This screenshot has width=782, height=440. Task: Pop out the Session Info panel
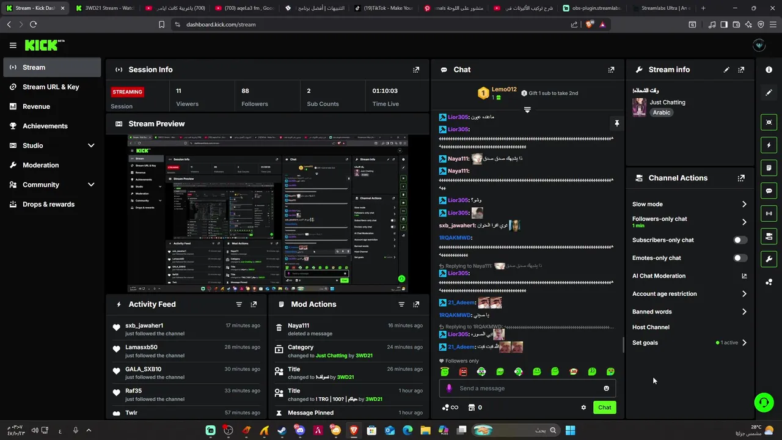coord(416,70)
